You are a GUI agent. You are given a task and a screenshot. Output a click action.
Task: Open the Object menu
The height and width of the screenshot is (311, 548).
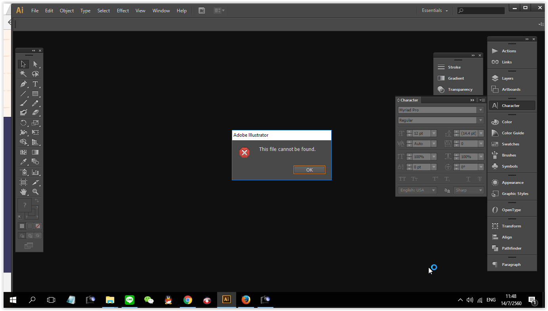[67, 11]
